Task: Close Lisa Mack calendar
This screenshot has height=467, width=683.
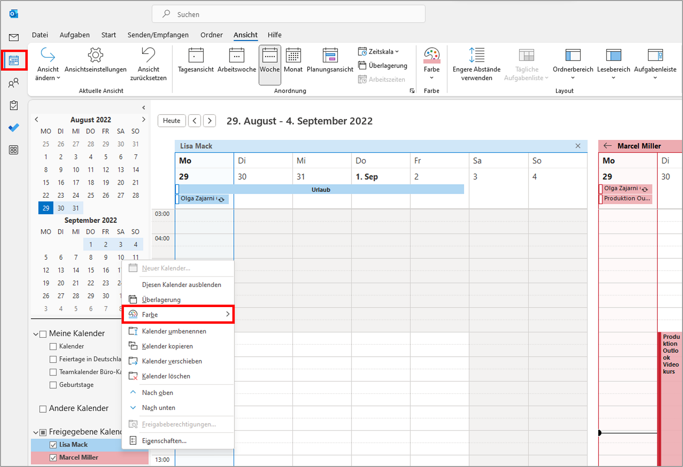Action: 578,146
